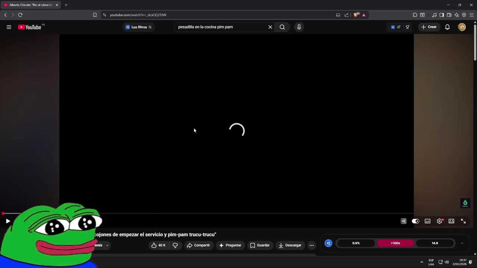This screenshot has height=268, width=477.
Task: Click the vidIQ button in player controls
Action: pos(404,221)
